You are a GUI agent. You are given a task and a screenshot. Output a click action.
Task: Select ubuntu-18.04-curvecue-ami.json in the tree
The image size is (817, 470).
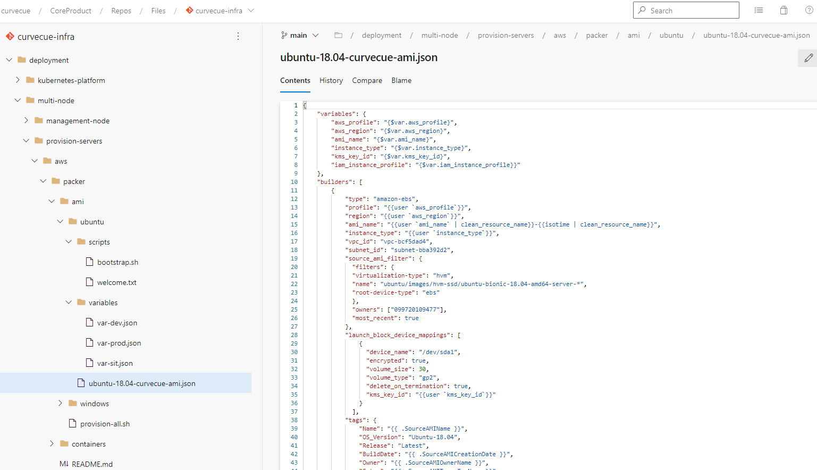(125, 383)
